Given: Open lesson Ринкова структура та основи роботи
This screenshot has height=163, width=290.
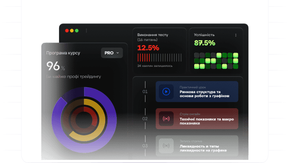Looking at the screenshot, I should coord(197,92).
